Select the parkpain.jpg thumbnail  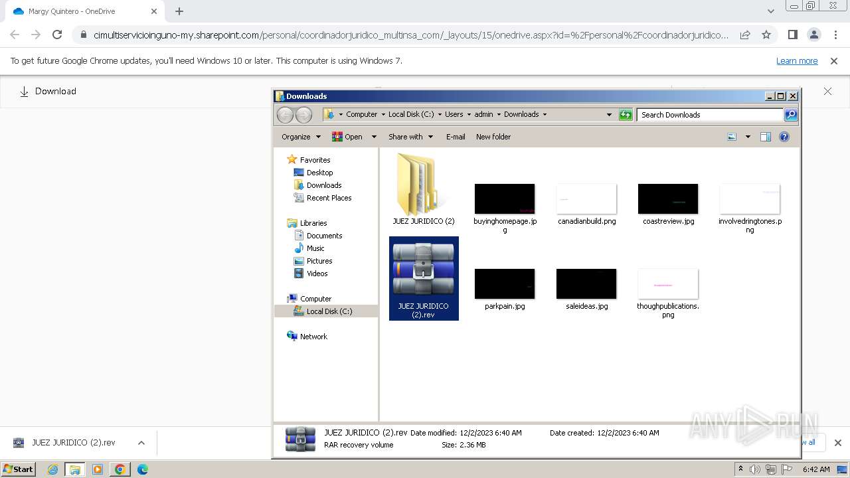(505, 284)
